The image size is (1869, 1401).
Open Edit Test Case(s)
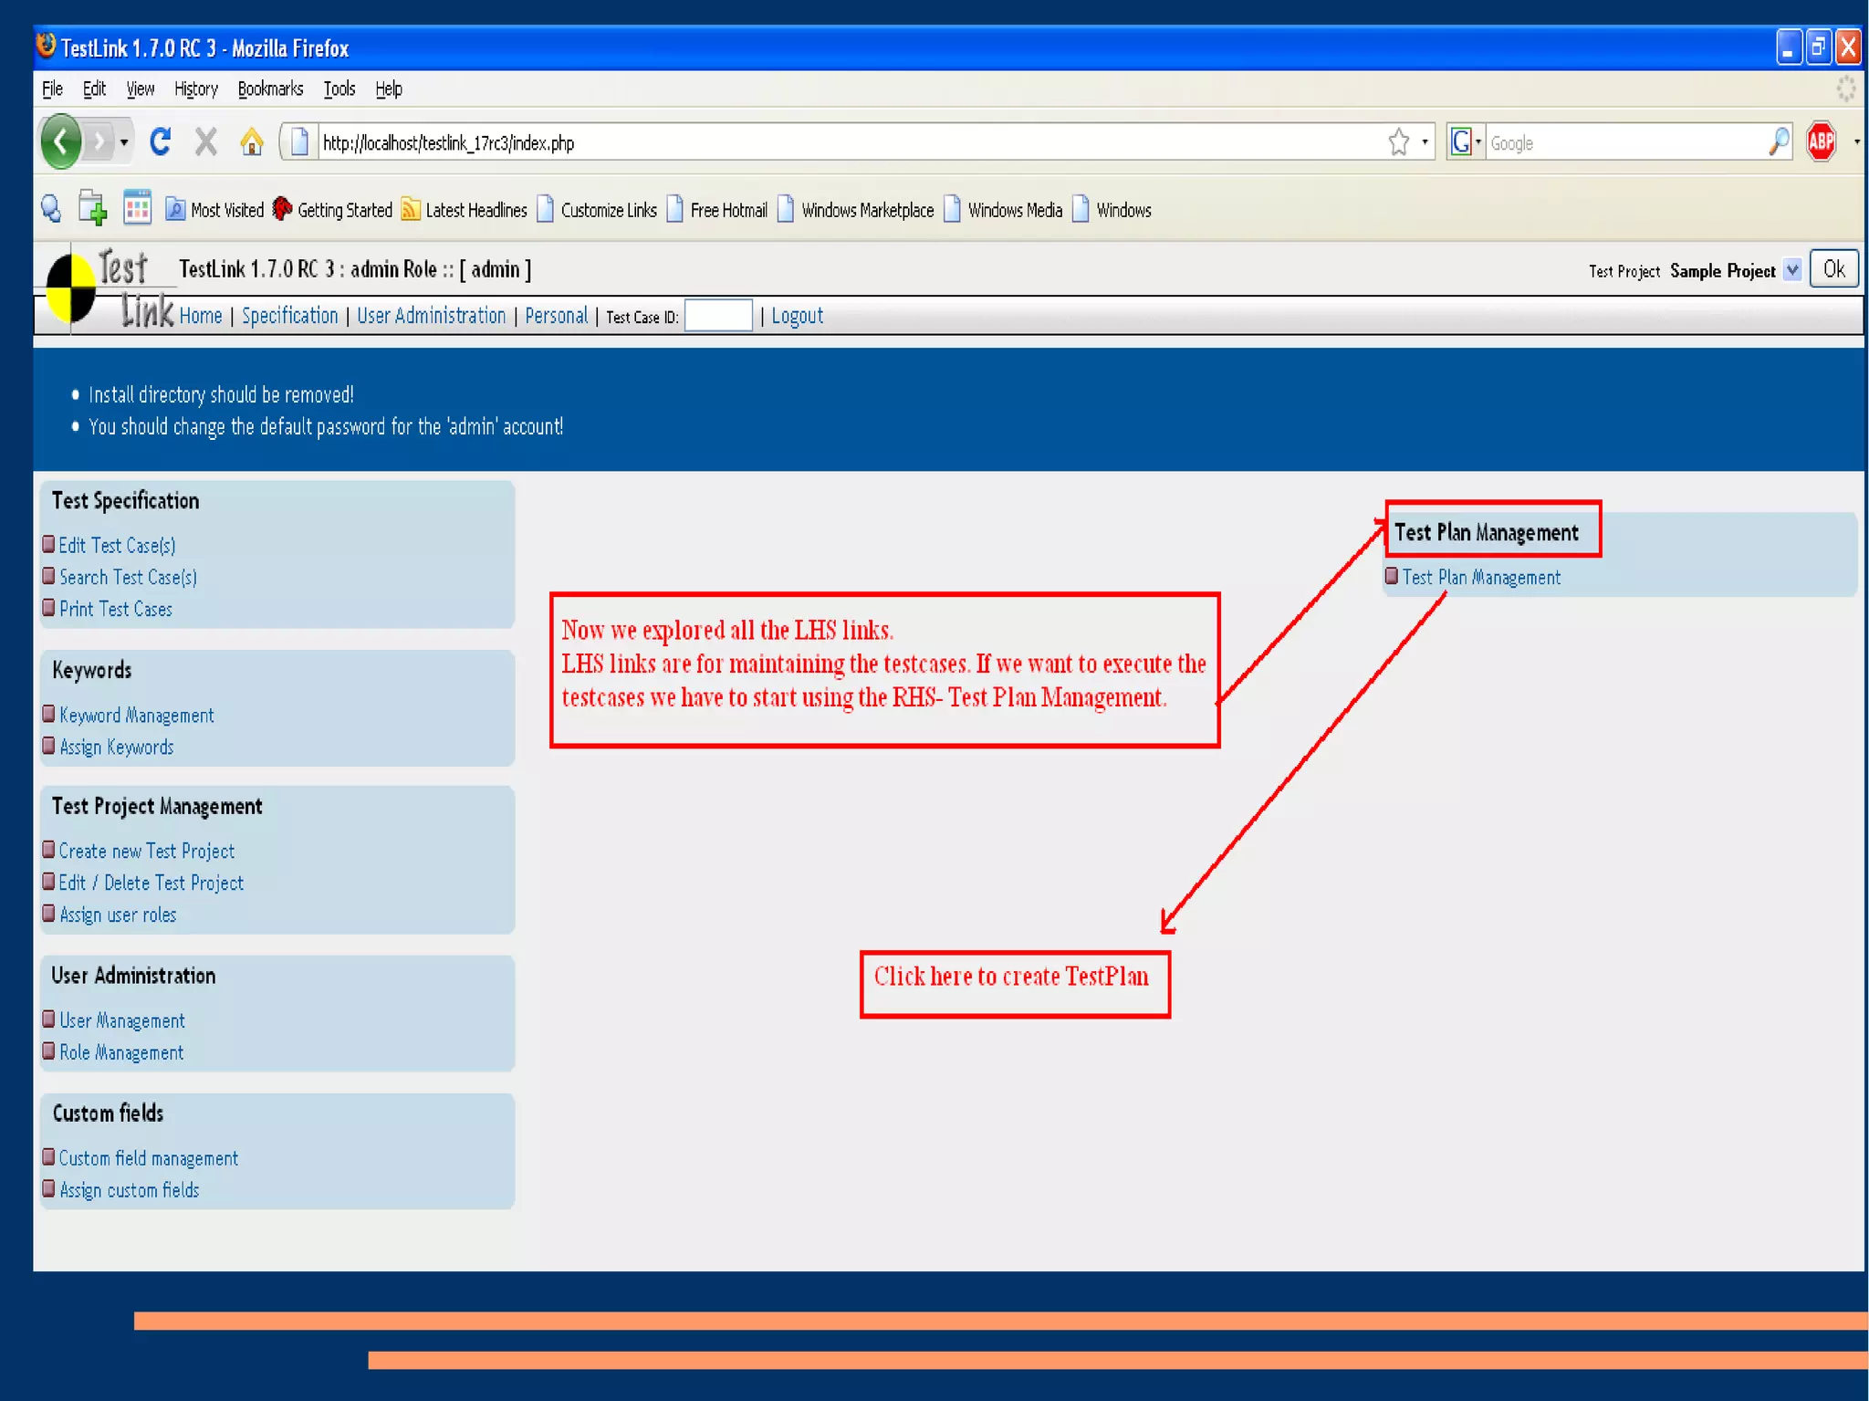click(117, 545)
